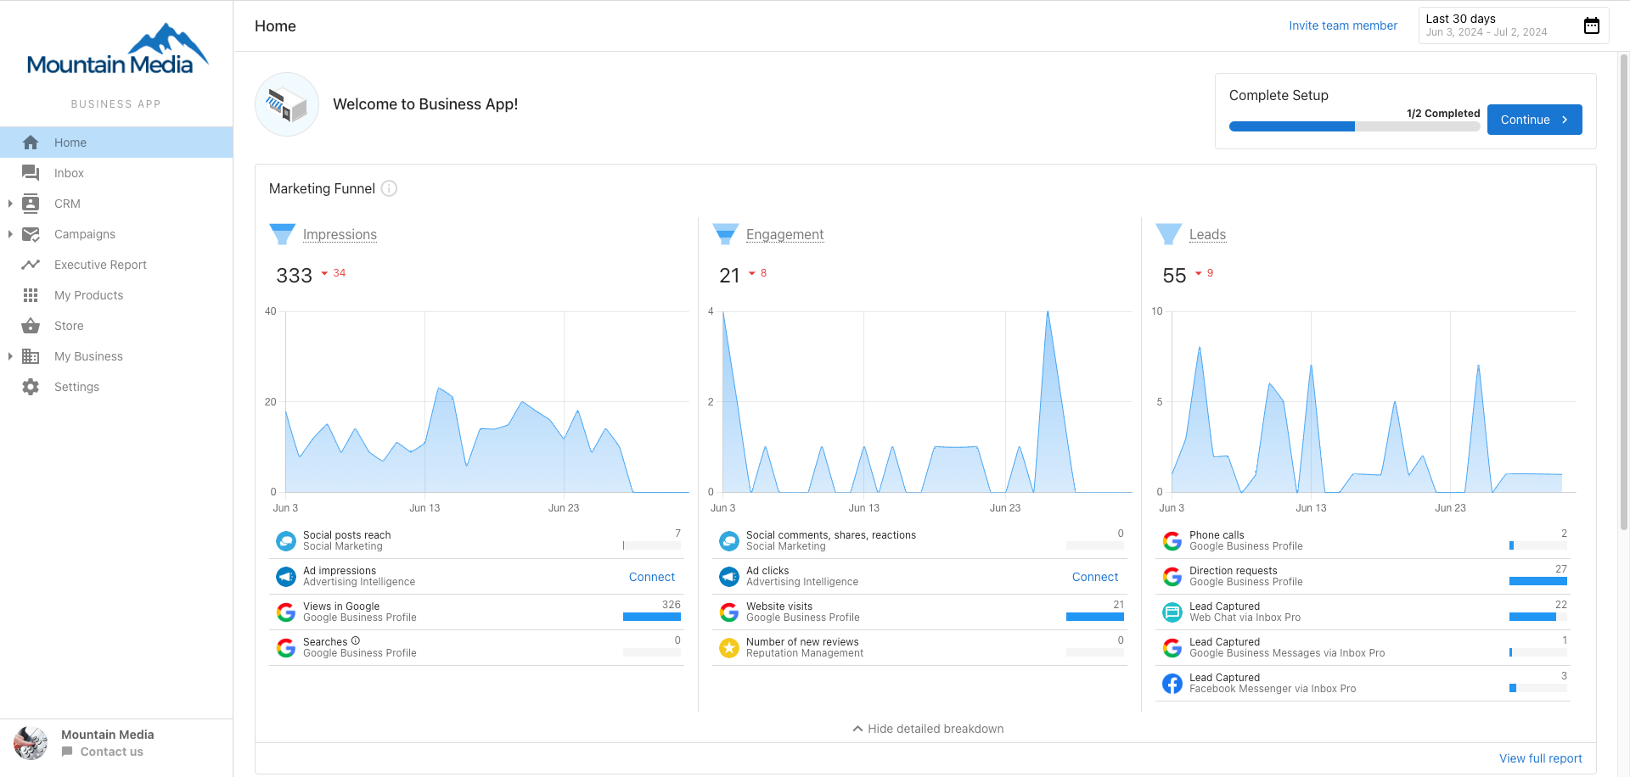This screenshot has width=1630, height=777.
Task: Expand the CRM sidebar section
Action: pyautogui.click(x=10, y=204)
